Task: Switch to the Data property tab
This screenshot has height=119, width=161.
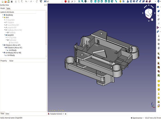Action: [7, 113]
